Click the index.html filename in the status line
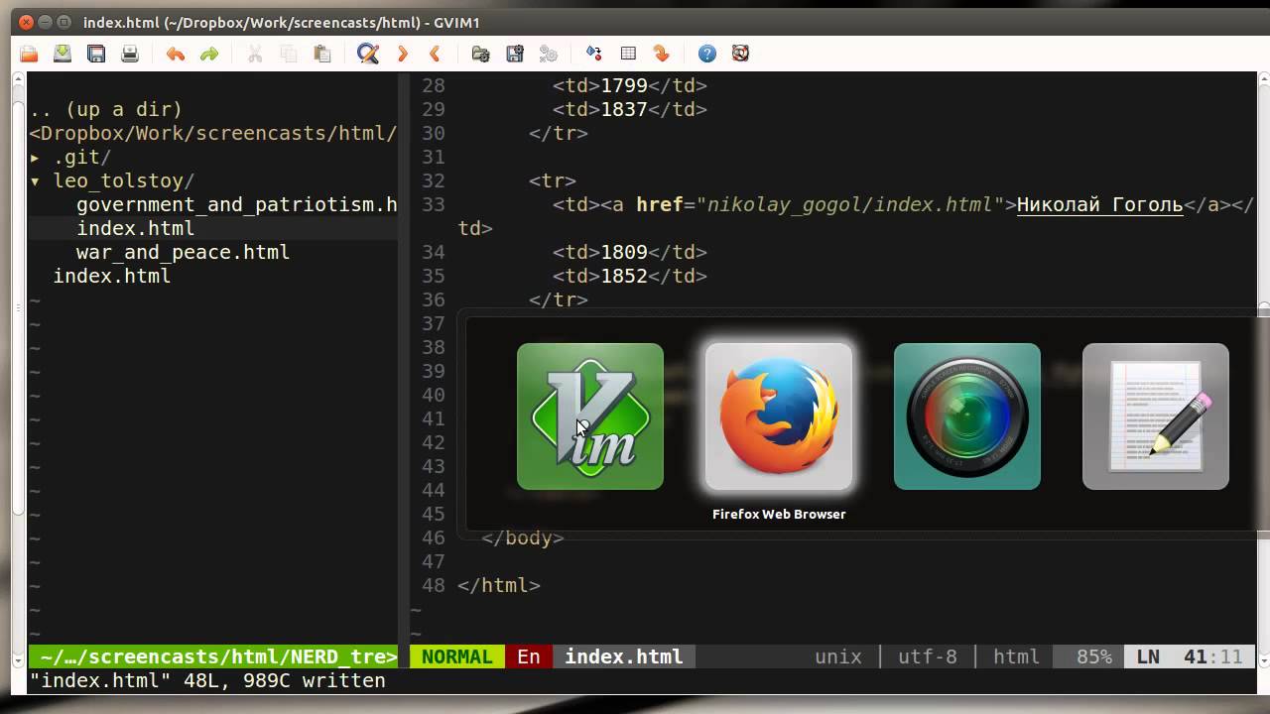Viewport: 1270px width, 714px height. [x=624, y=656]
